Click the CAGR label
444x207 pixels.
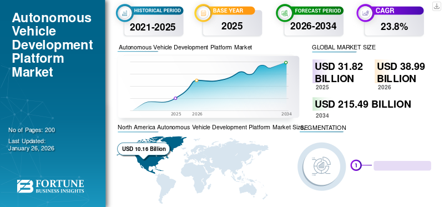385,11
